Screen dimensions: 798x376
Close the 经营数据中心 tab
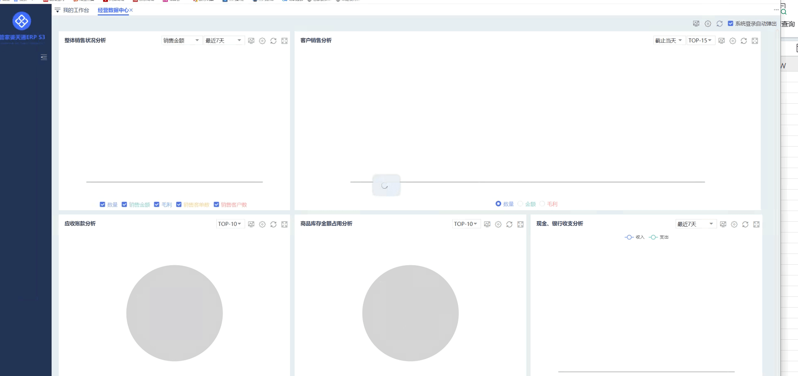coord(131,10)
